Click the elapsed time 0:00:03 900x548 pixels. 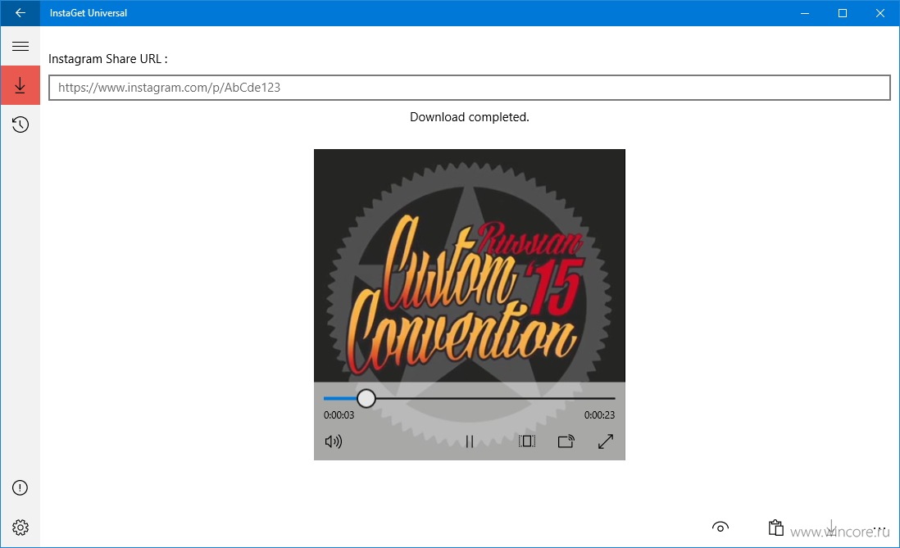coord(339,414)
